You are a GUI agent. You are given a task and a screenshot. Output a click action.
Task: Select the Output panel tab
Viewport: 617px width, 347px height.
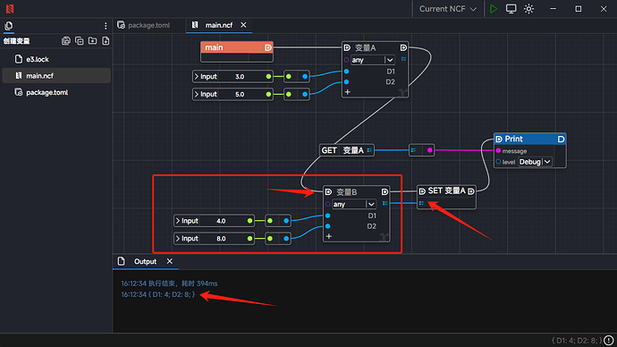(145, 262)
